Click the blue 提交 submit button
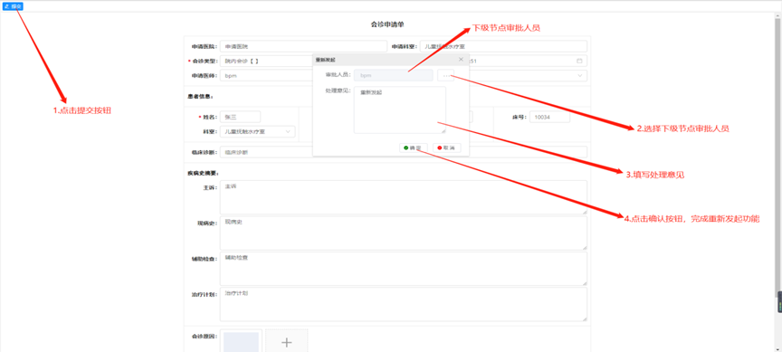782x352 pixels. tap(13, 6)
